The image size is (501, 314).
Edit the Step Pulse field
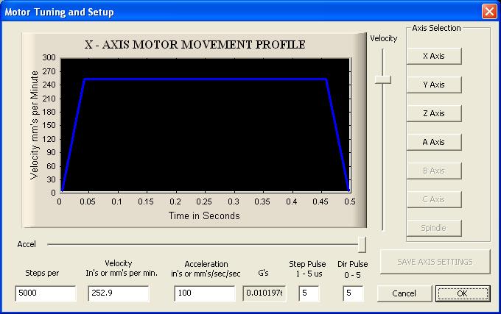(x=309, y=293)
